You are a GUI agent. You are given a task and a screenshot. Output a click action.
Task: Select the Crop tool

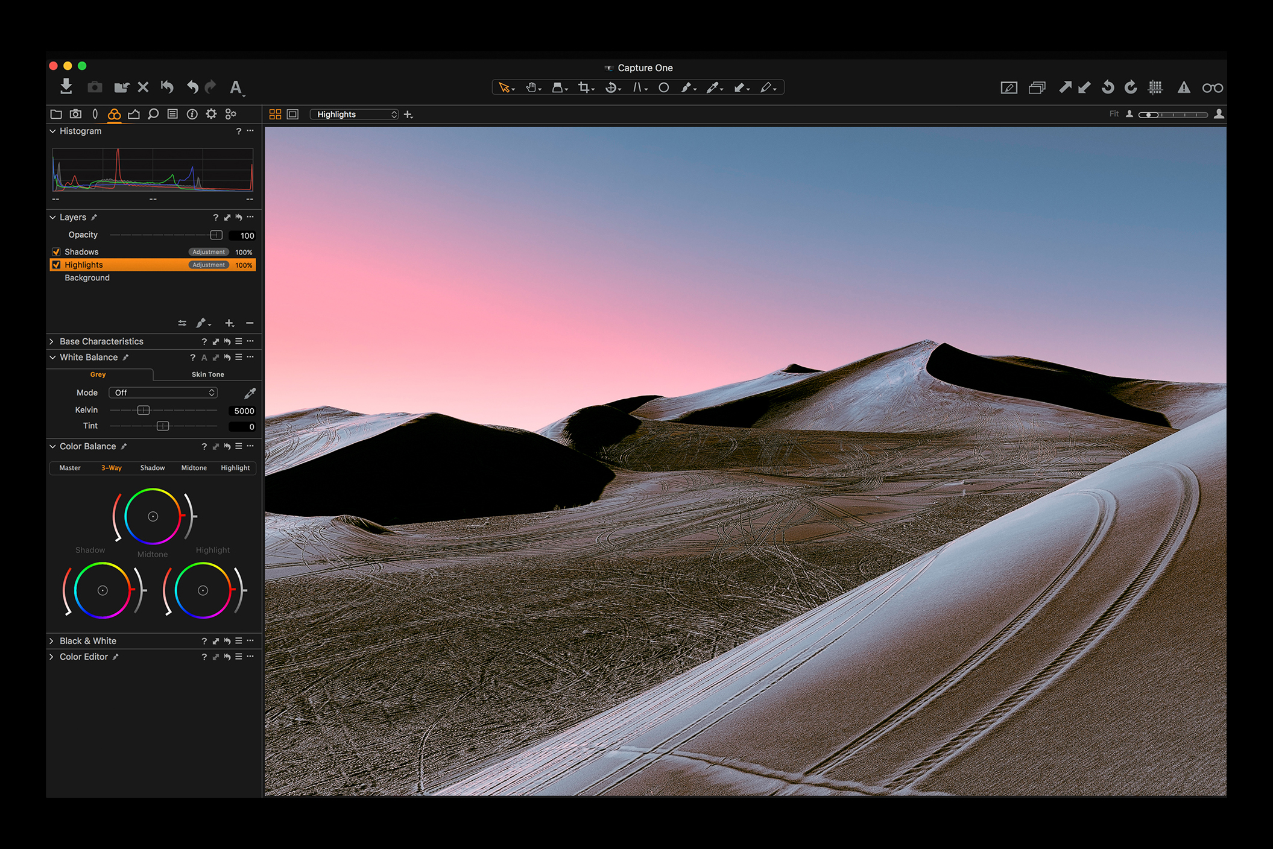pos(584,88)
